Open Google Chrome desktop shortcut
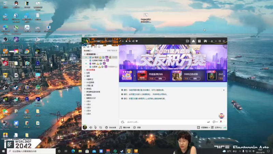273x154 pixels. click(27, 53)
